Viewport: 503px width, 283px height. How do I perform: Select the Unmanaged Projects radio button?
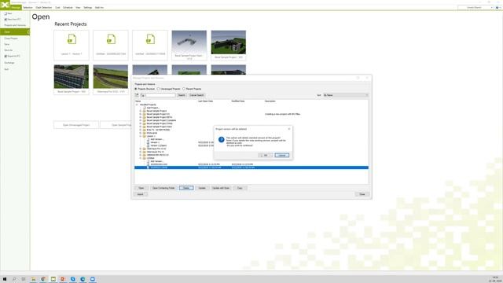pos(158,89)
